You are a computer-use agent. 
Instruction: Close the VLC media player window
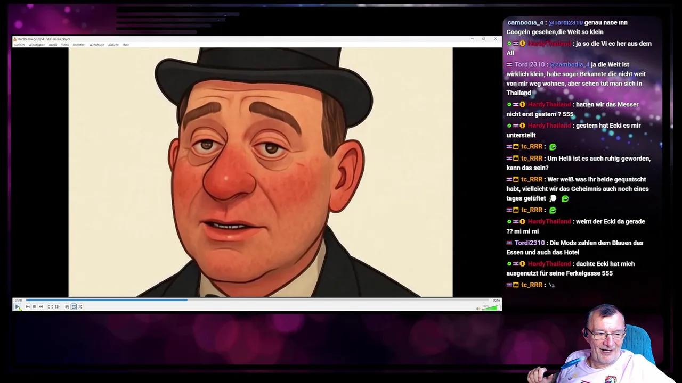coord(496,39)
